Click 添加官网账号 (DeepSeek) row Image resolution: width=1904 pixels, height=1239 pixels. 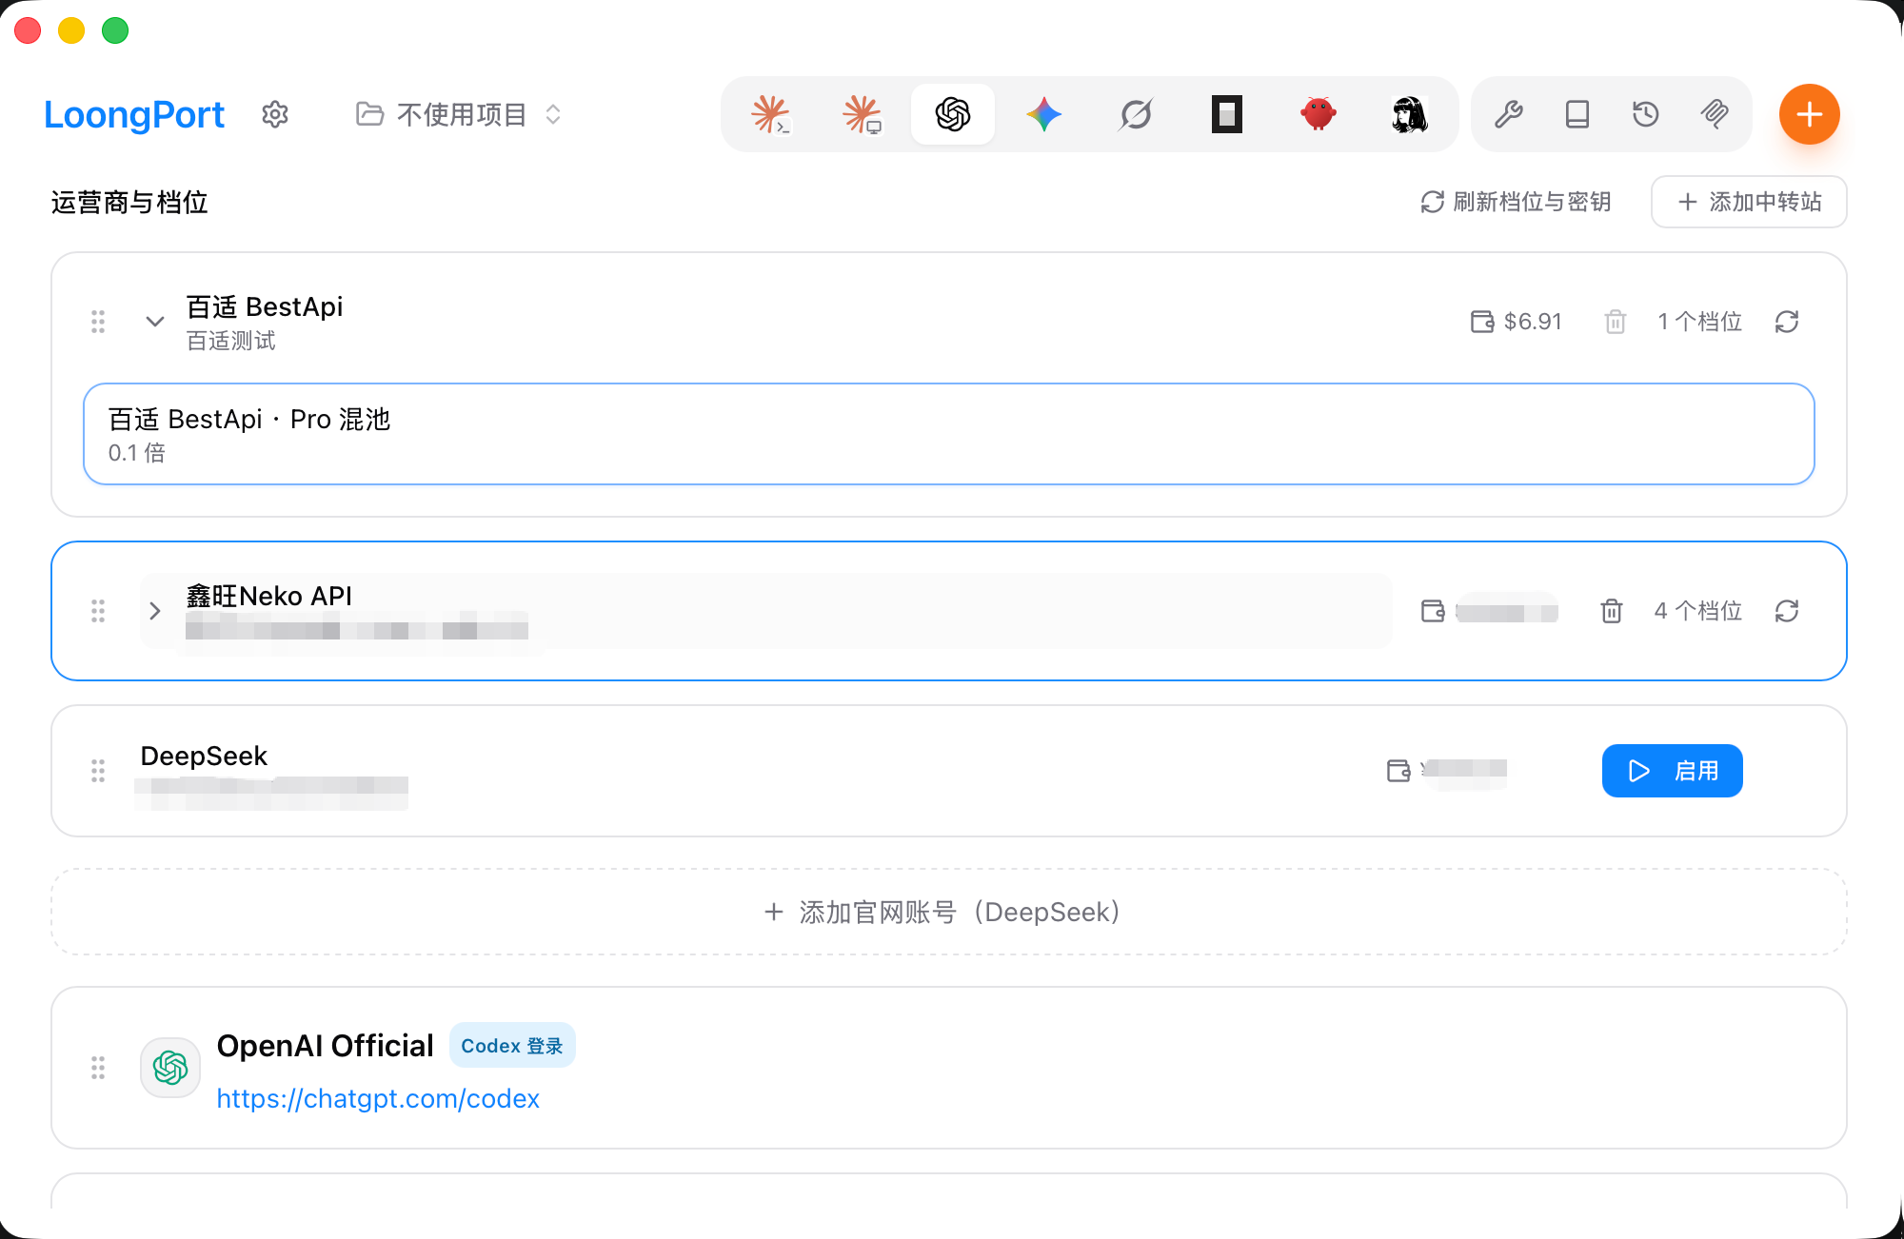pyautogui.click(x=949, y=912)
